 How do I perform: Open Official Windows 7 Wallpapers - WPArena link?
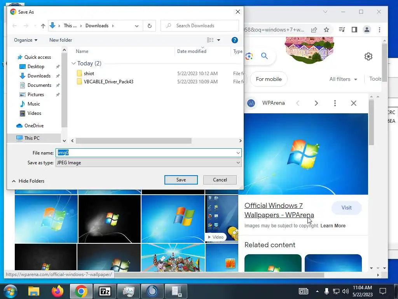(x=279, y=210)
